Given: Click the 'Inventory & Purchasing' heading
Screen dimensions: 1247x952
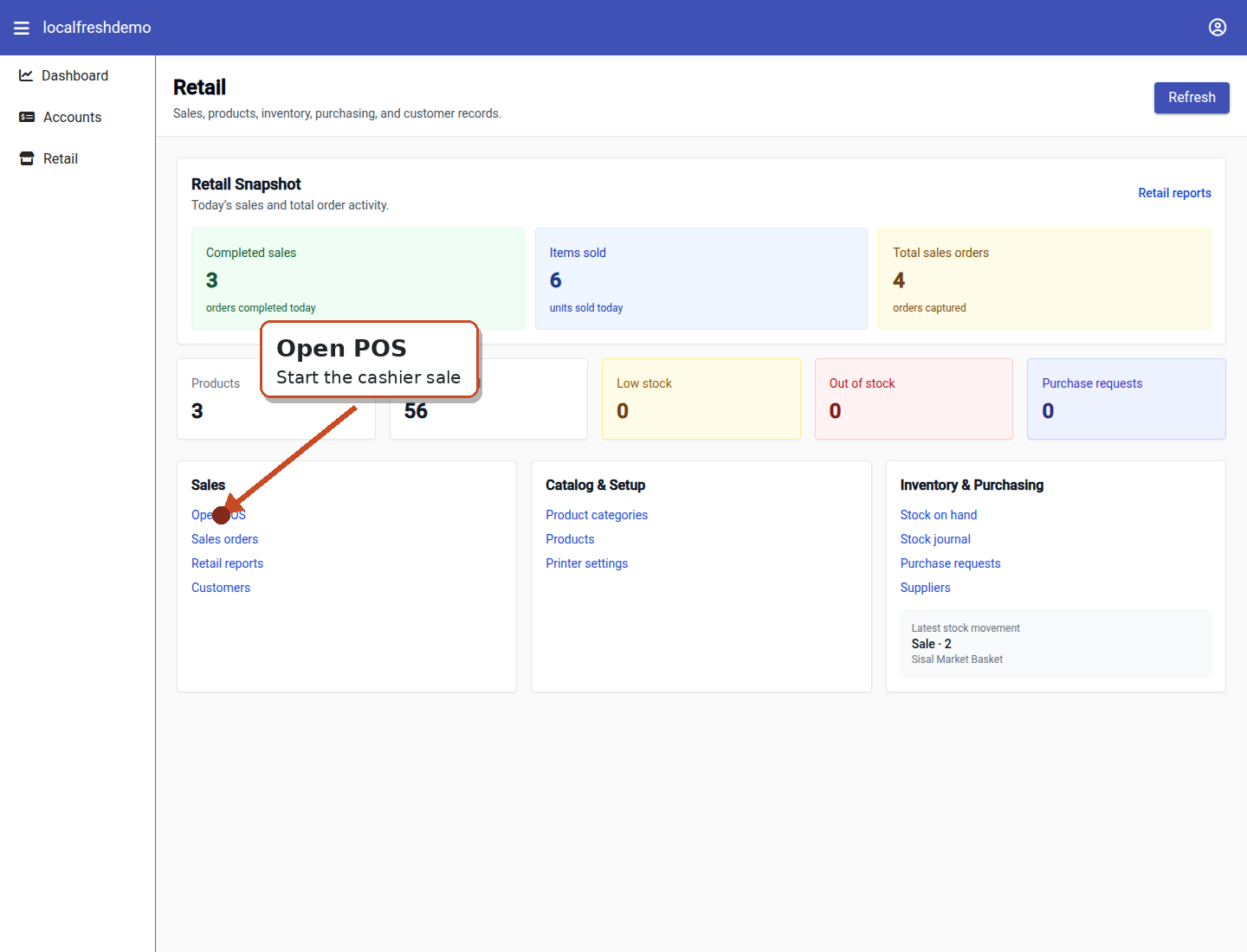Looking at the screenshot, I should point(972,486).
